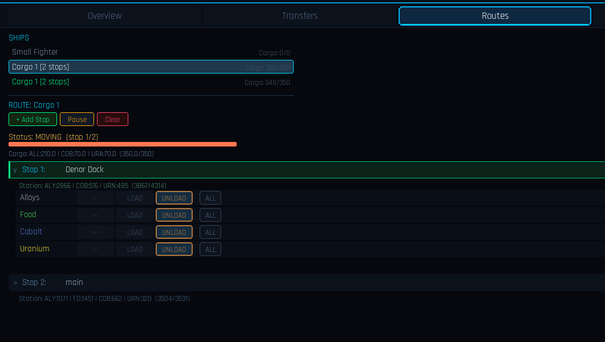Click ALL for Cobalt
605x342 pixels.
pos(210,232)
